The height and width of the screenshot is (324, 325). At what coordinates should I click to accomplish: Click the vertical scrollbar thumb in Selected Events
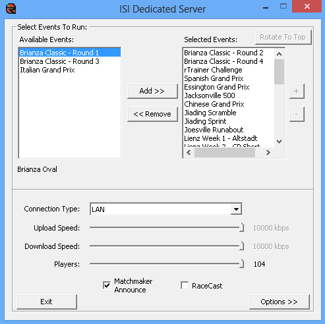279,72
